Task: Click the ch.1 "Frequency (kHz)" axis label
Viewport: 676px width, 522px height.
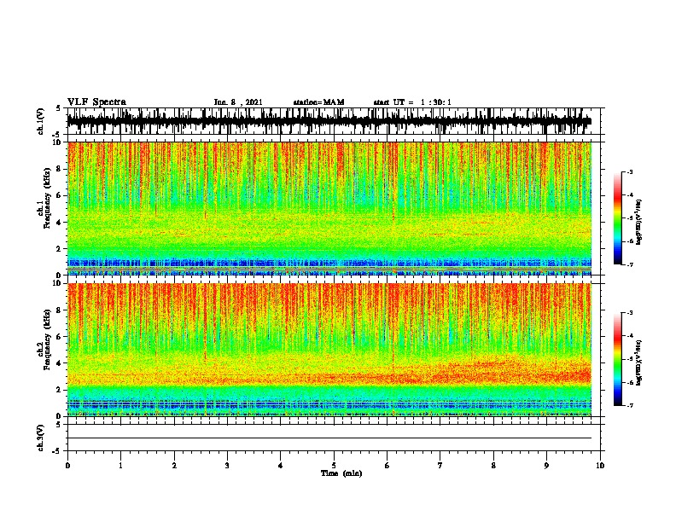Action: point(47,198)
